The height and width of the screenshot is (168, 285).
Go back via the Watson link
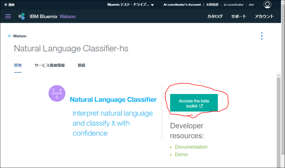(20, 36)
